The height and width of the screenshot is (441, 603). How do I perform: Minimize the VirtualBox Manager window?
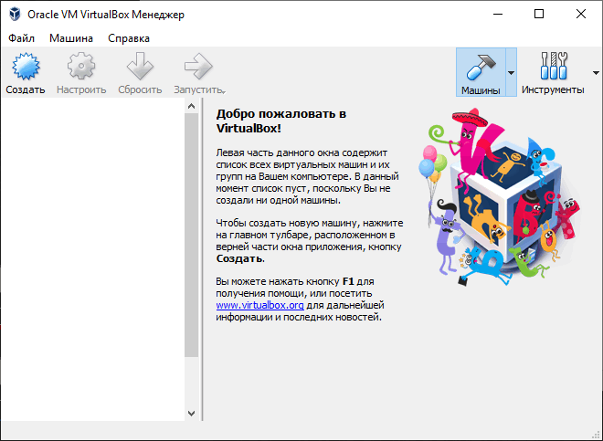pos(498,15)
